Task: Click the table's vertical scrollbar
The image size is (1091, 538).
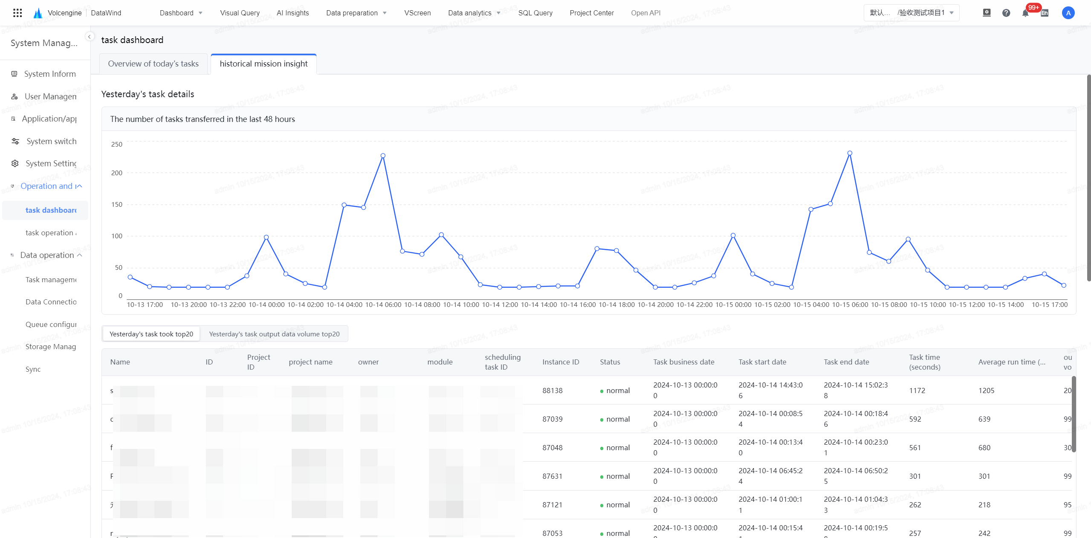Action: coord(1074,414)
